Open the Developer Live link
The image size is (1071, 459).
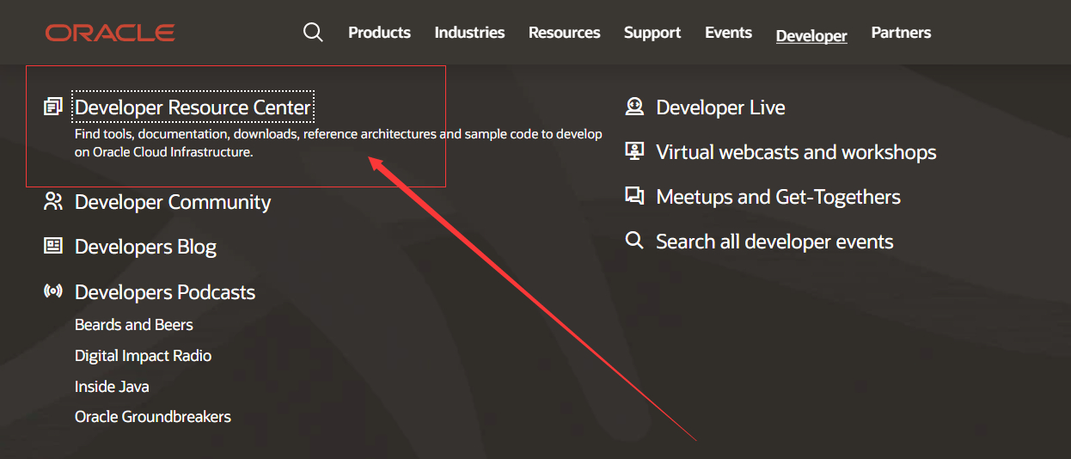pyautogui.click(x=720, y=107)
